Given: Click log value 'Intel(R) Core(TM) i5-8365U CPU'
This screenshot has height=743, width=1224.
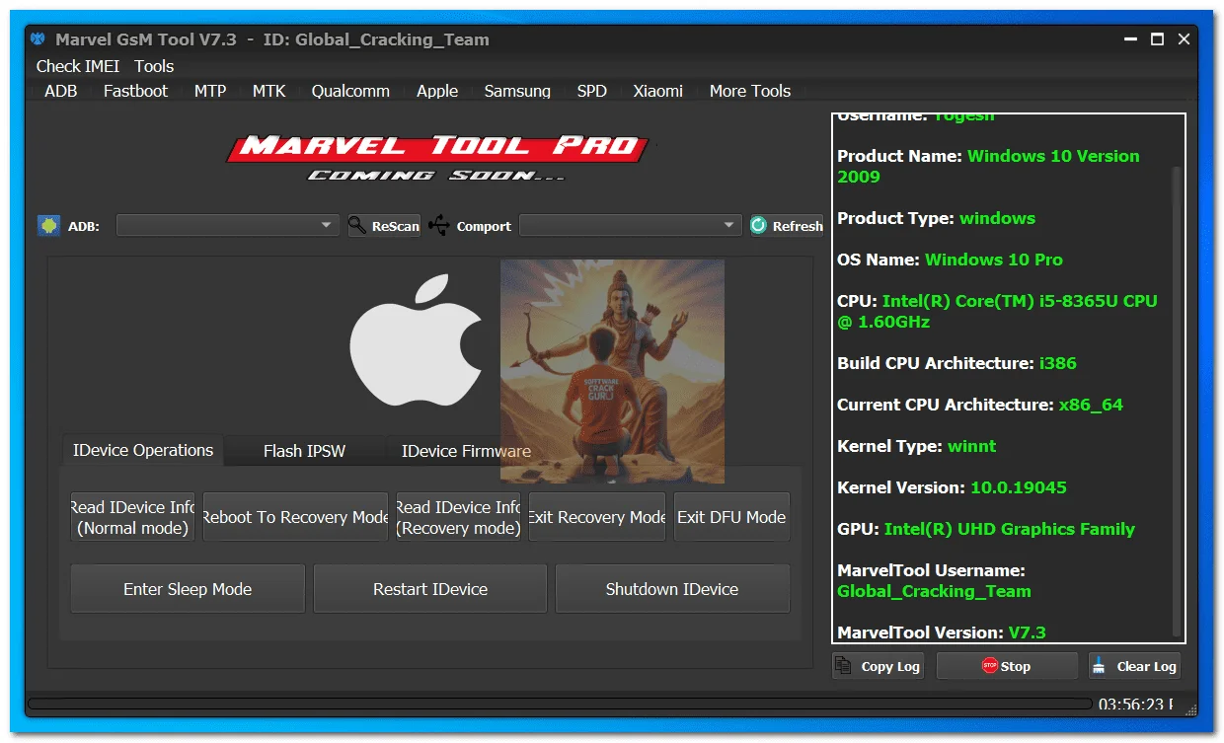Looking at the screenshot, I should (1020, 301).
